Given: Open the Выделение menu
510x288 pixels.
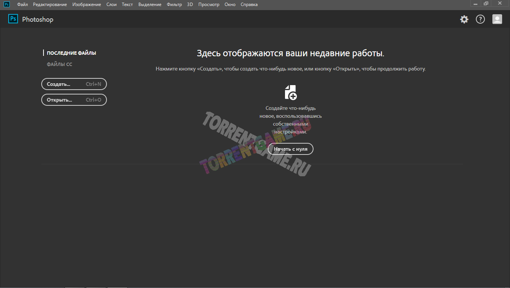Looking at the screenshot, I should (x=150, y=4).
